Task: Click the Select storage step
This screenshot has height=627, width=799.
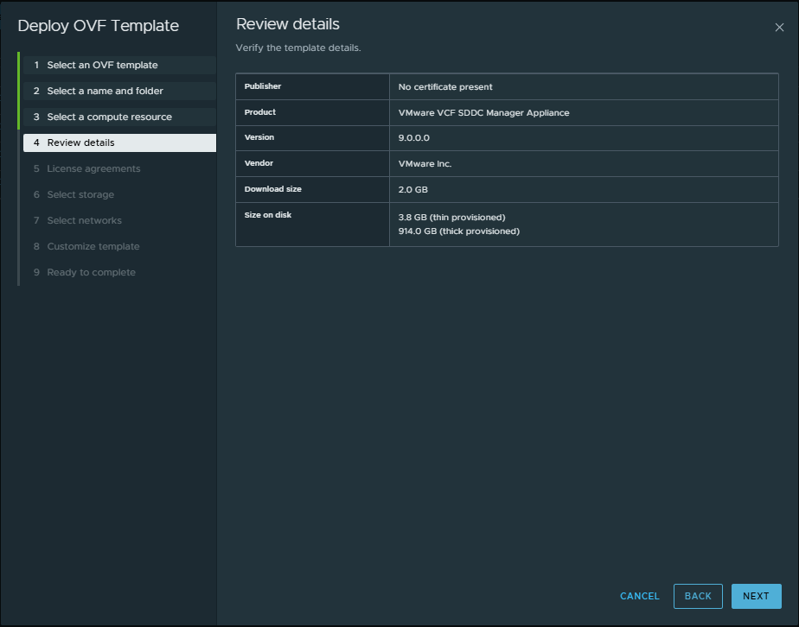Action: tap(80, 195)
